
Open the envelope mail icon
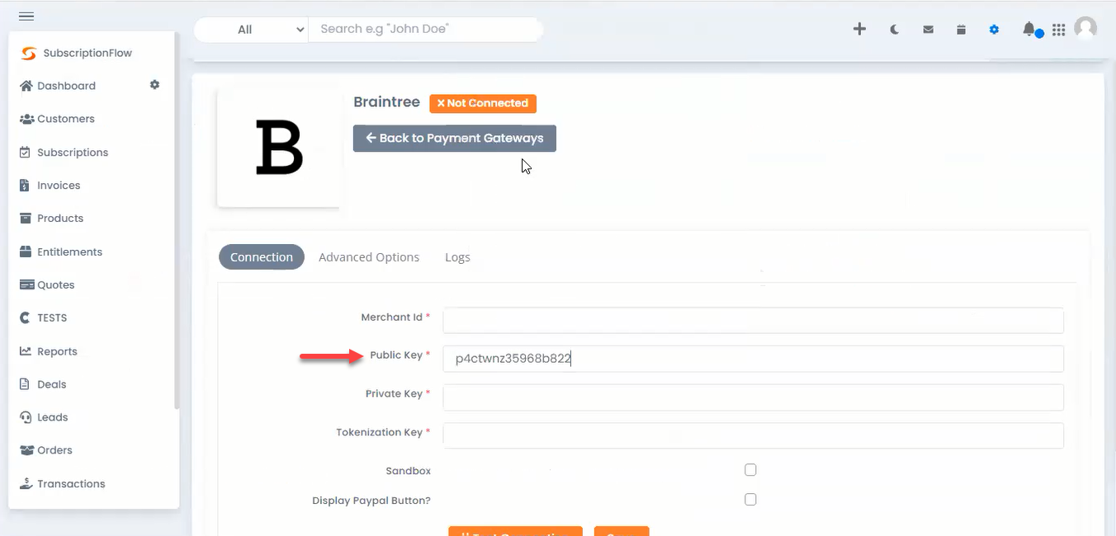(929, 30)
